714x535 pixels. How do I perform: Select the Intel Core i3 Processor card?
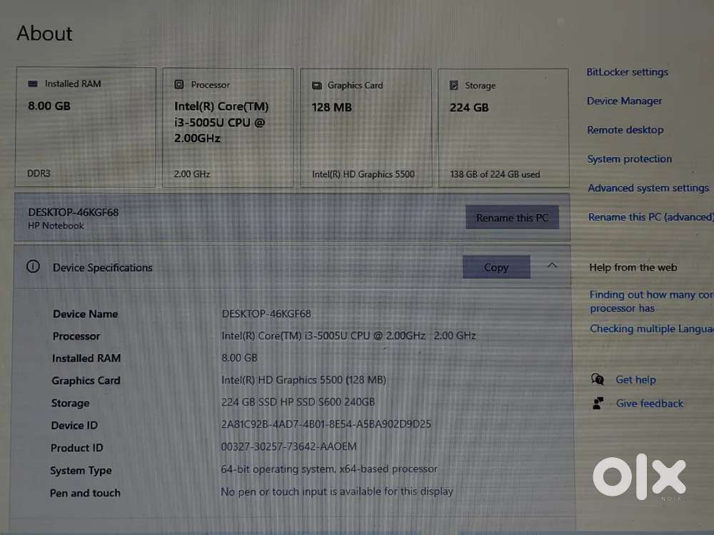(x=228, y=127)
